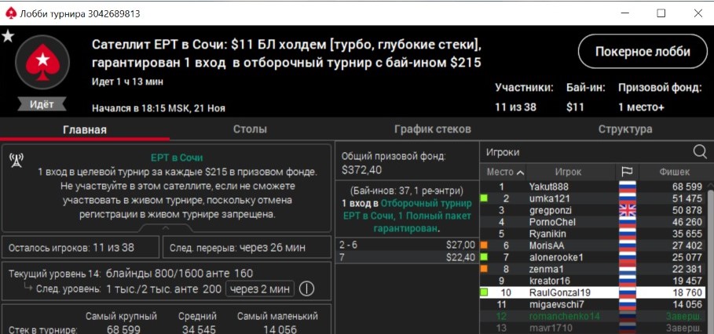The image size is (714, 334).
Task: Collapse the tournament description panel chevron
Action: (x=166, y=227)
